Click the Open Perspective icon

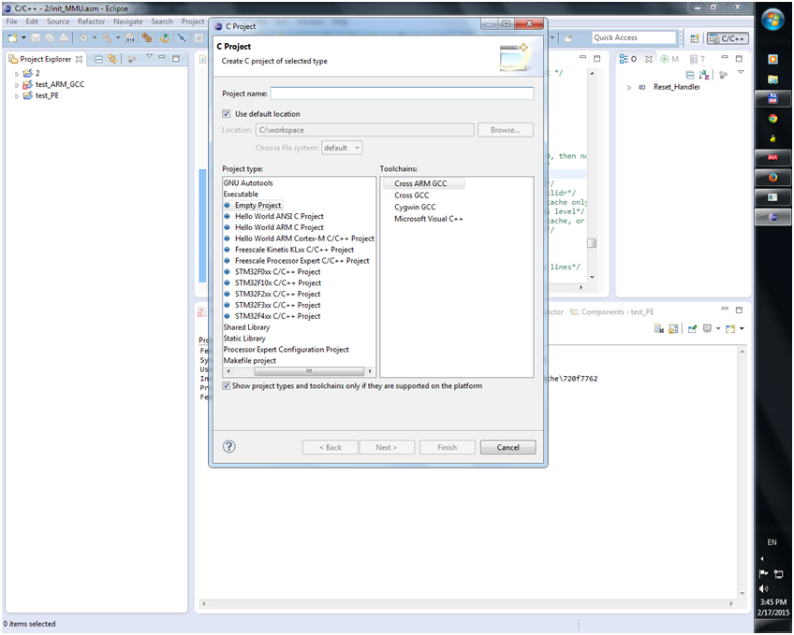[695, 38]
